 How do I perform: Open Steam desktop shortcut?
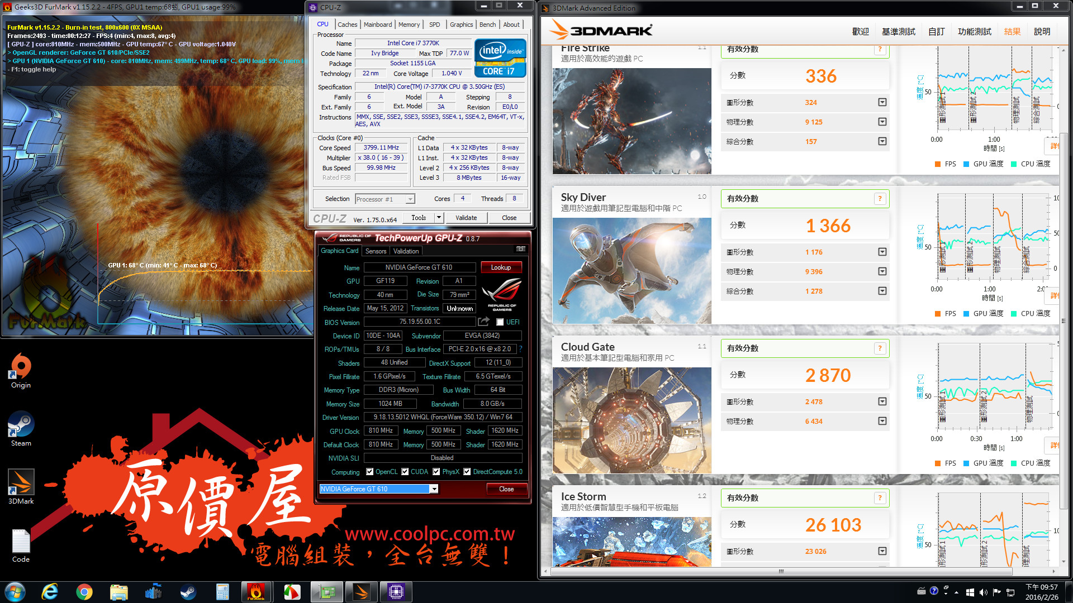point(21,429)
